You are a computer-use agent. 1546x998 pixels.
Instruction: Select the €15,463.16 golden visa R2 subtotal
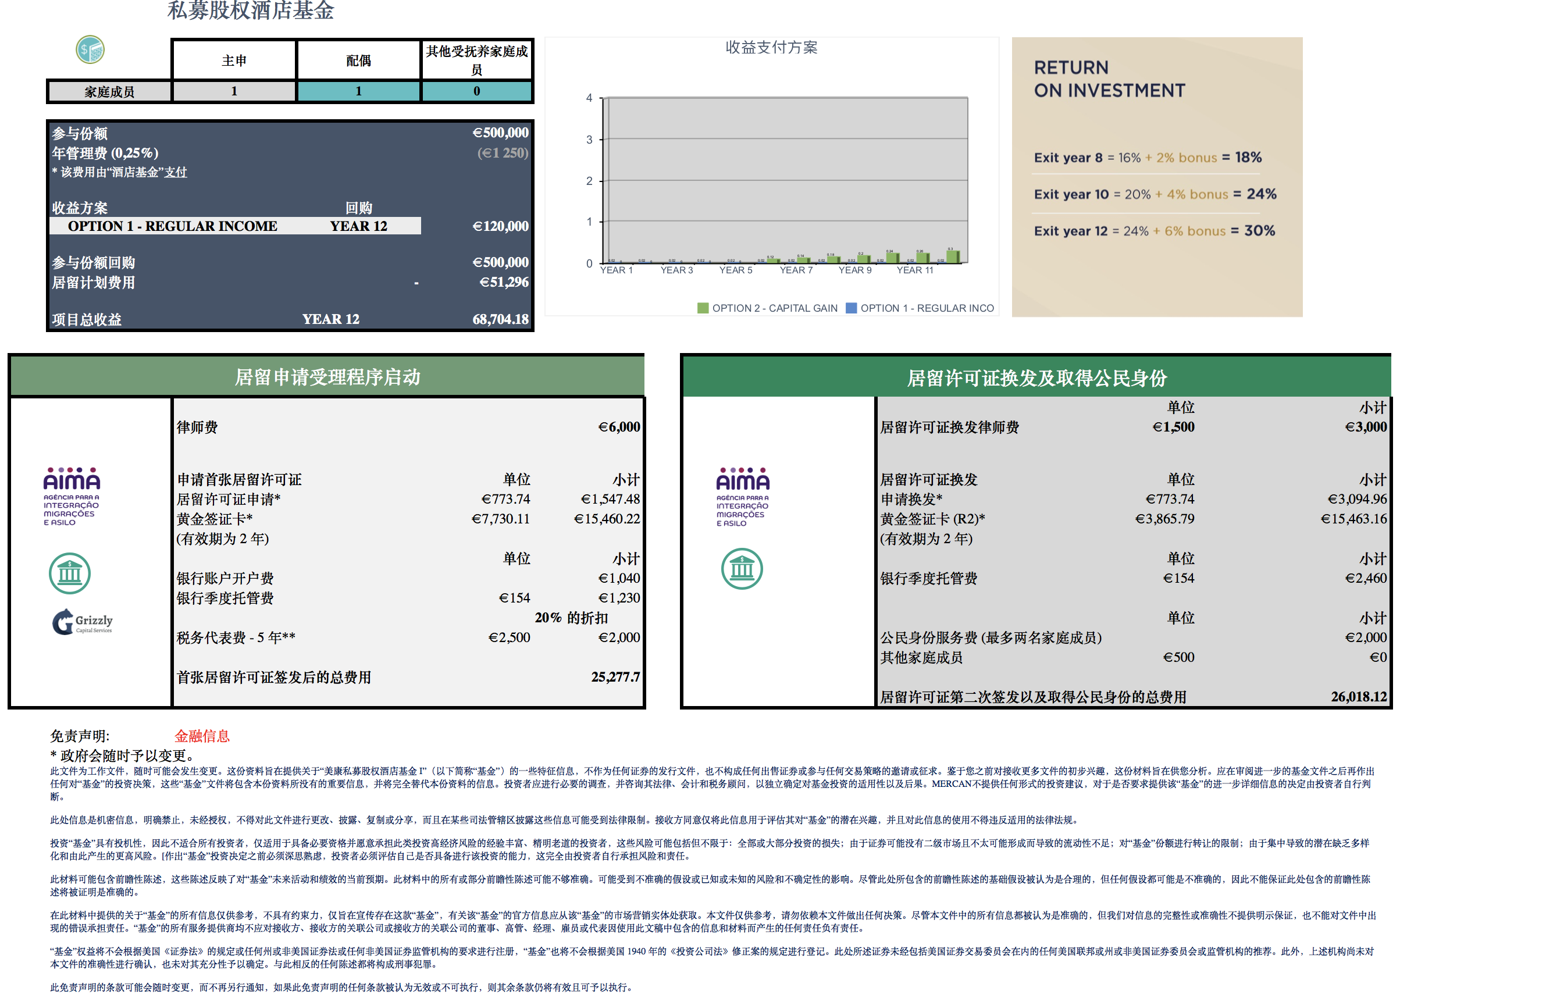pos(1354,519)
